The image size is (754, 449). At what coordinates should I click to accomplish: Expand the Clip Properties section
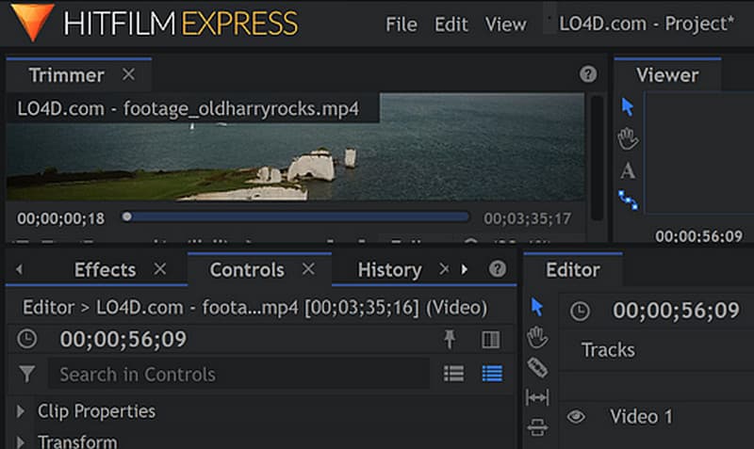(20, 411)
